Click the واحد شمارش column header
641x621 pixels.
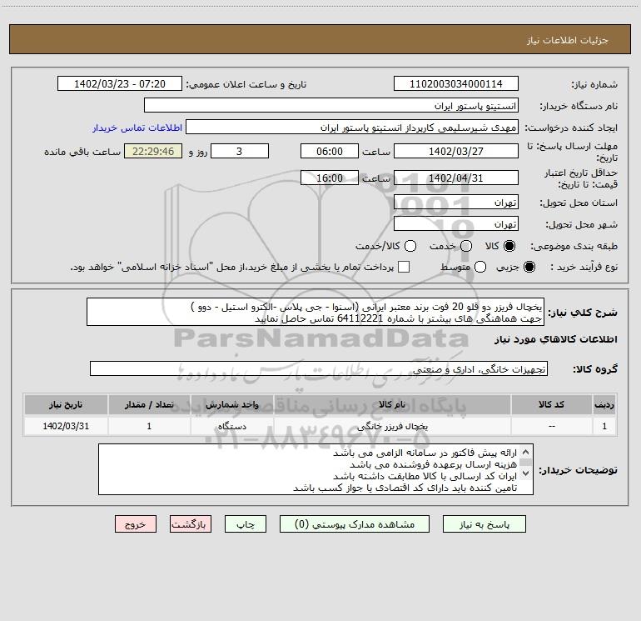coord(231,404)
